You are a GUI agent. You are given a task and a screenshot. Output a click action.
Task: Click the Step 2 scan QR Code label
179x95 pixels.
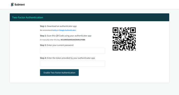click(66, 36)
